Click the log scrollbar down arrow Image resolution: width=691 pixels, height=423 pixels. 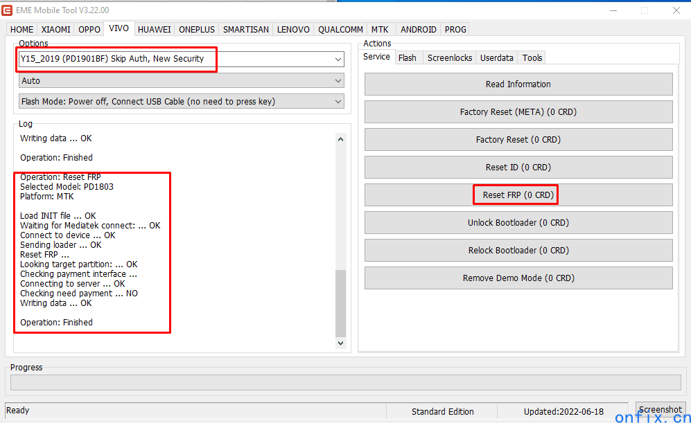(340, 343)
